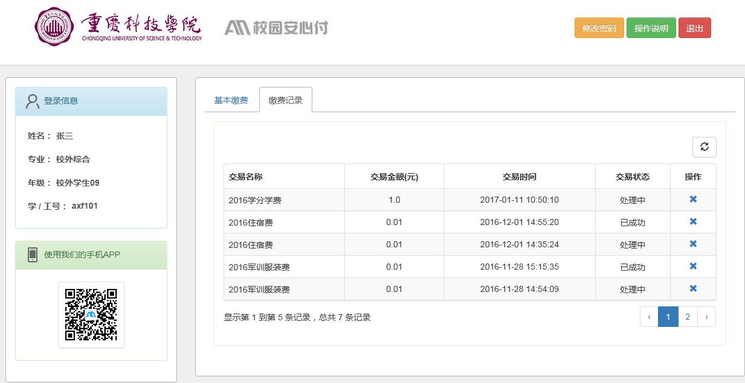Click the next page arrow
The image size is (745, 383).
click(706, 316)
